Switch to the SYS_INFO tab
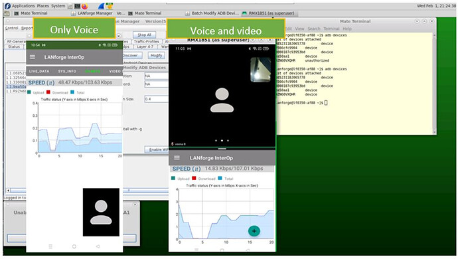 (67, 71)
